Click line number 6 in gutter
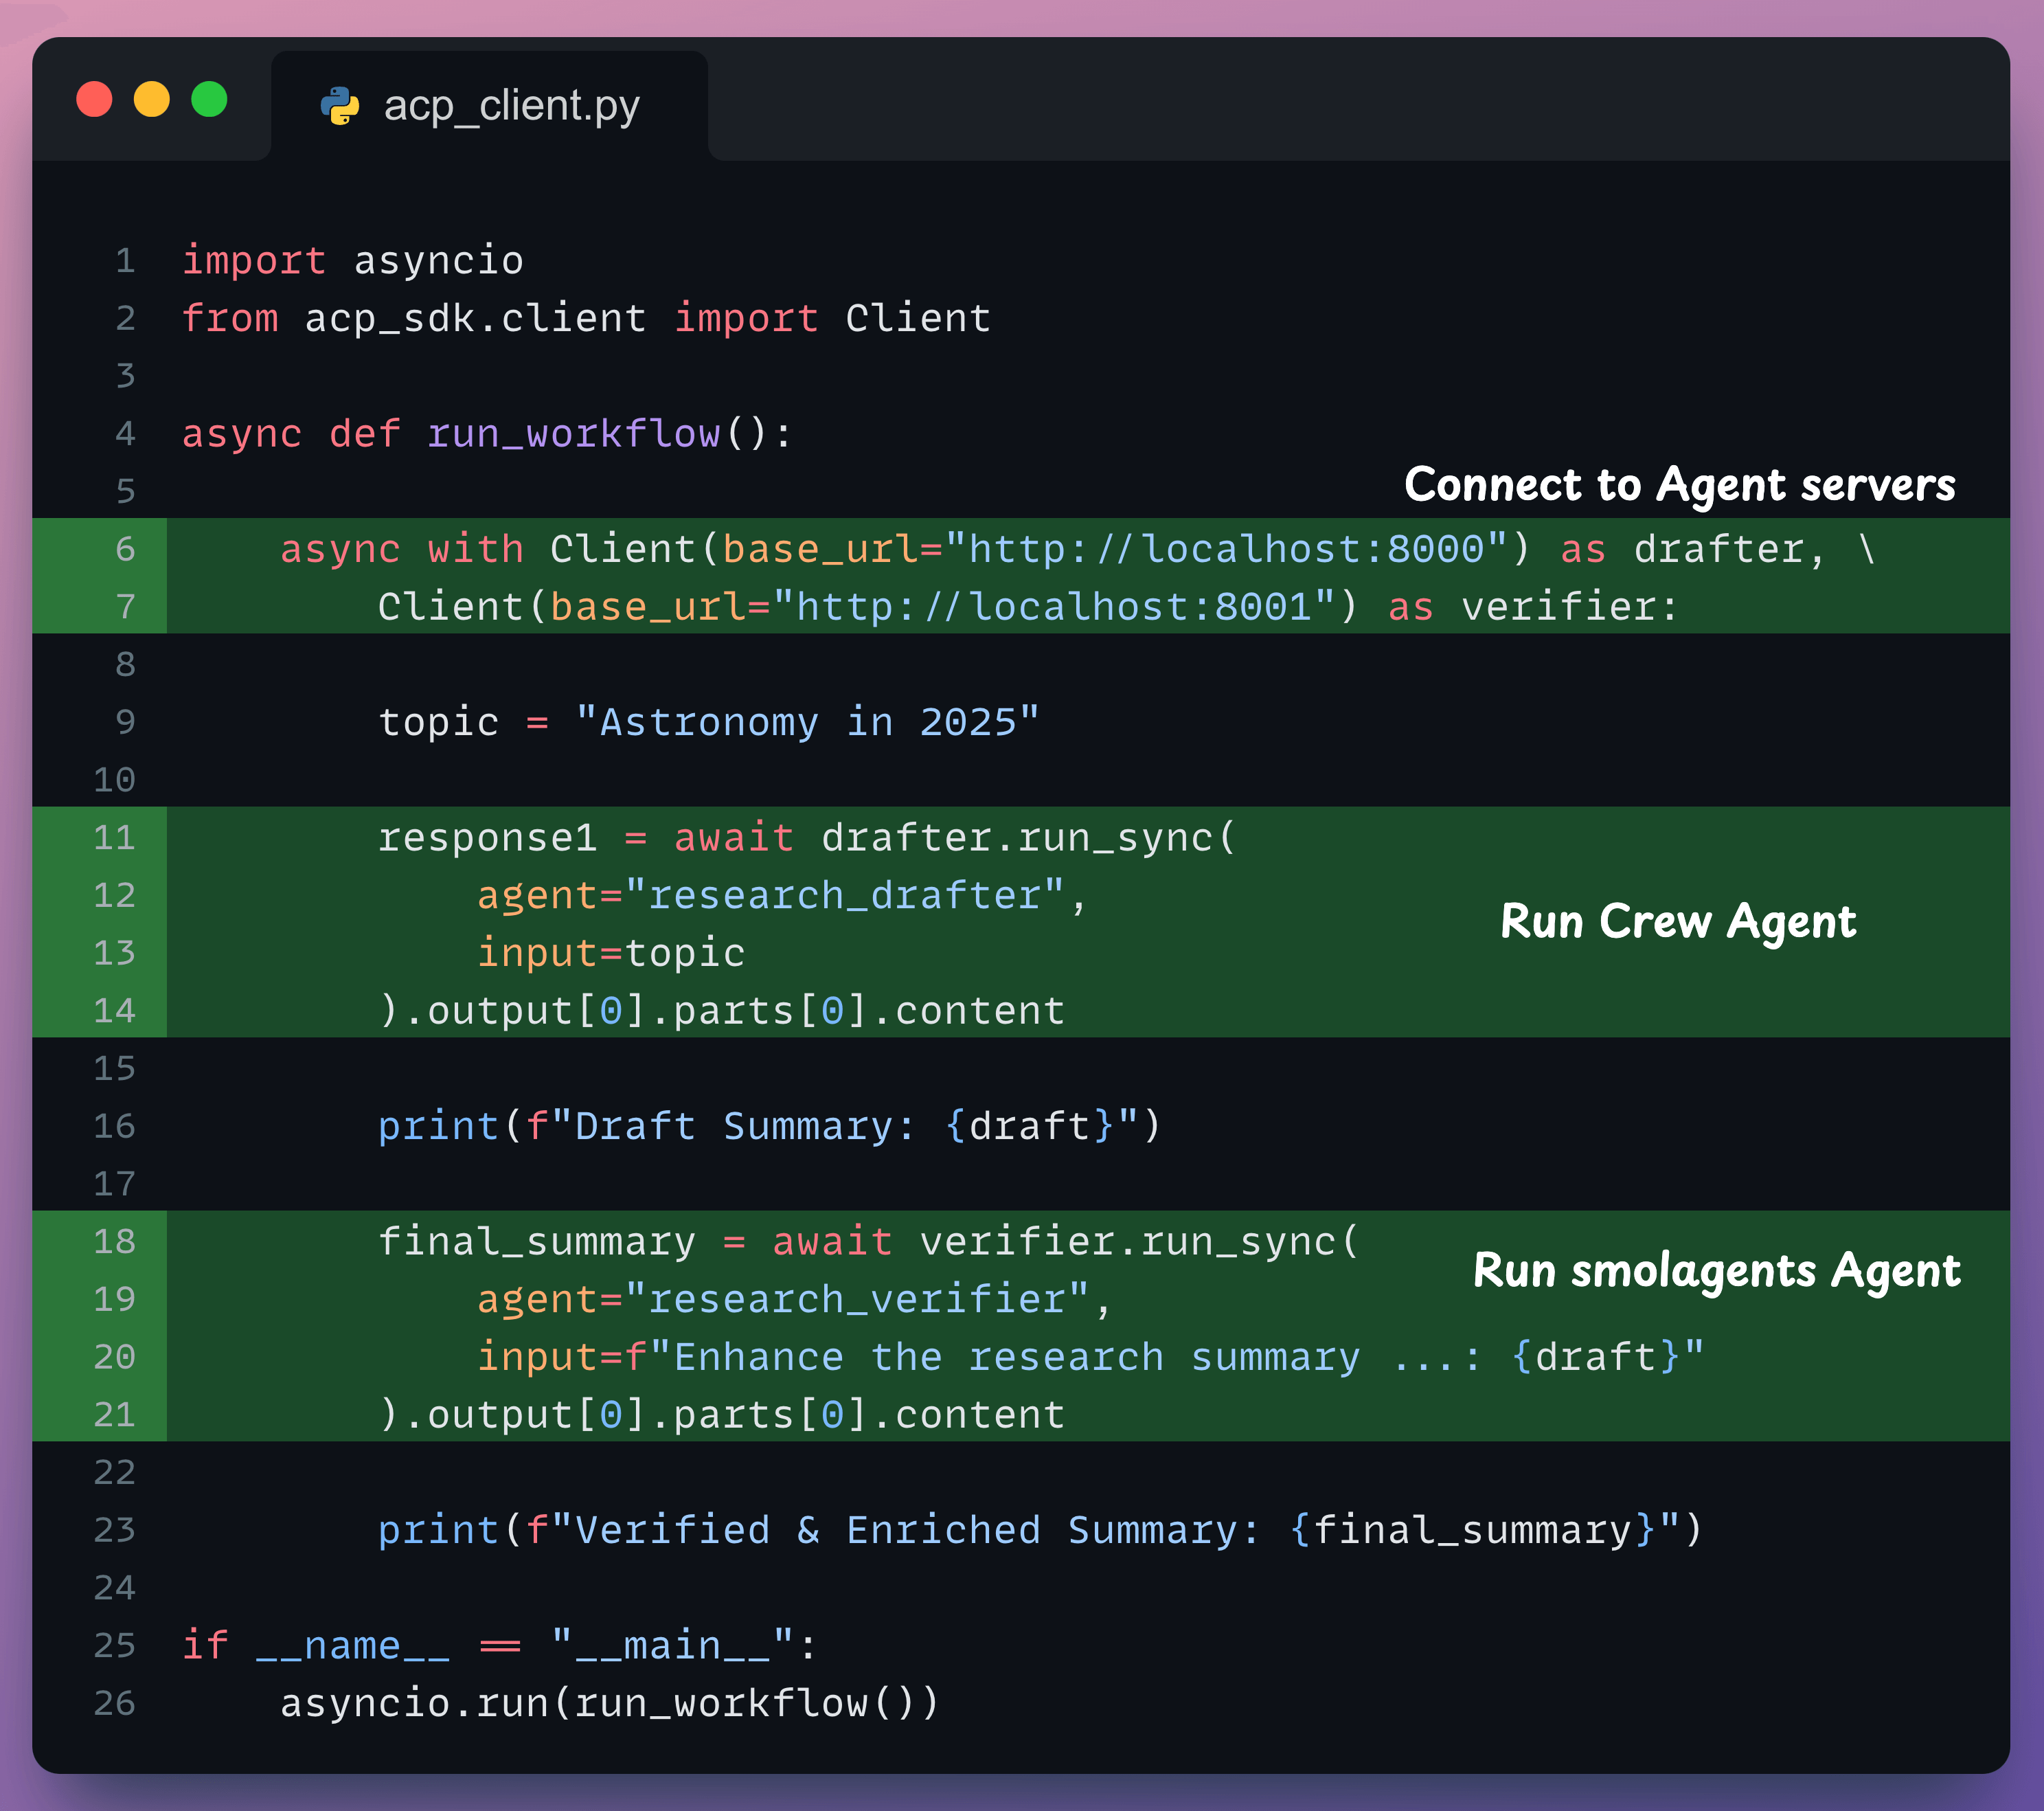2044x1811 pixels. pos(124,548)
